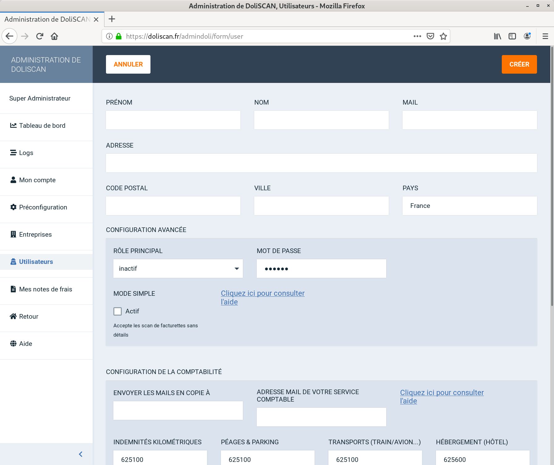Viewport: 554px width, 465px height.
Task: Click the Entreprises building icon
Action: [13, 235]
